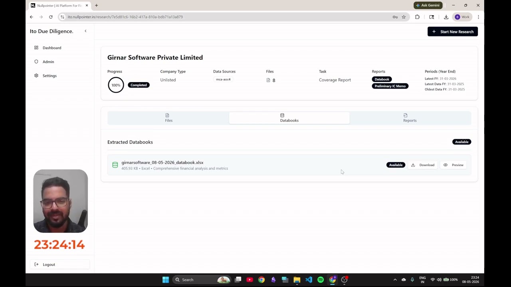Open Visual Studio Code from the taskbar
The height and width of the screenshot is (287, 511).
coord(309,280)
